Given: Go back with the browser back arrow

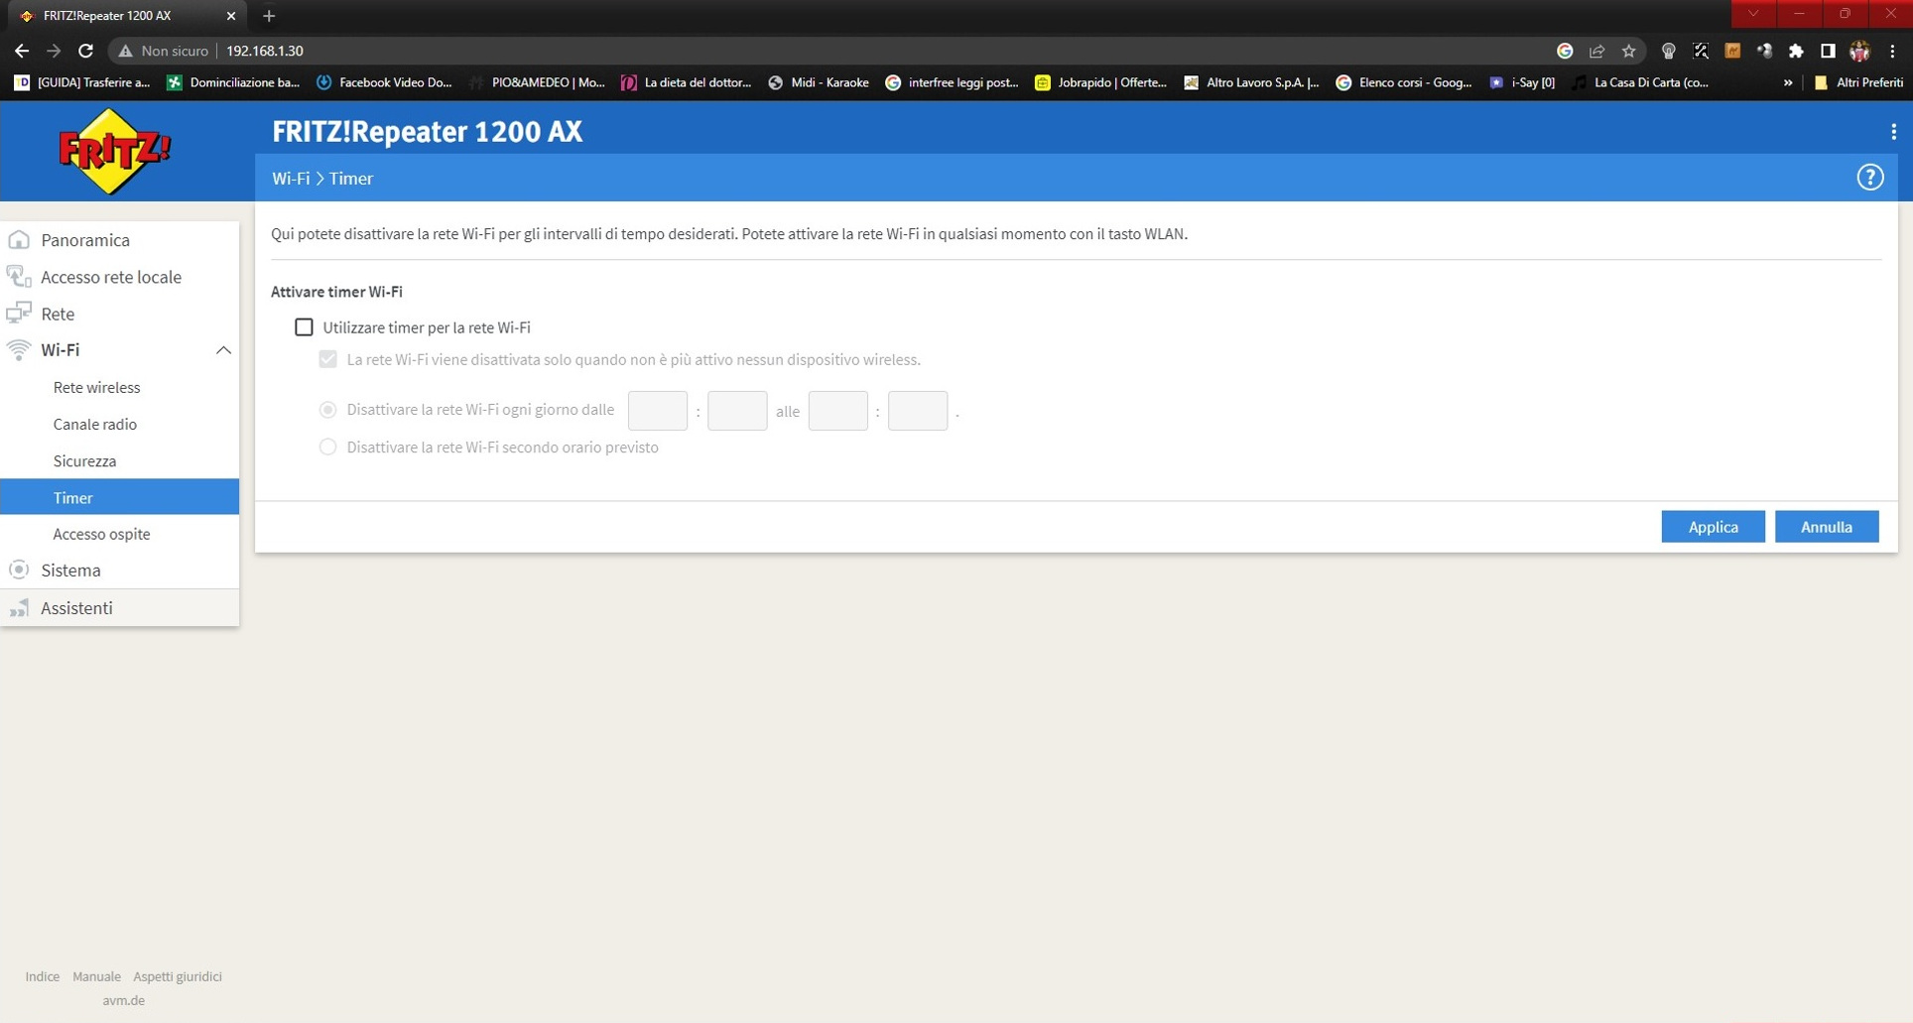Looking at the screenshot, I should point(22,51).
